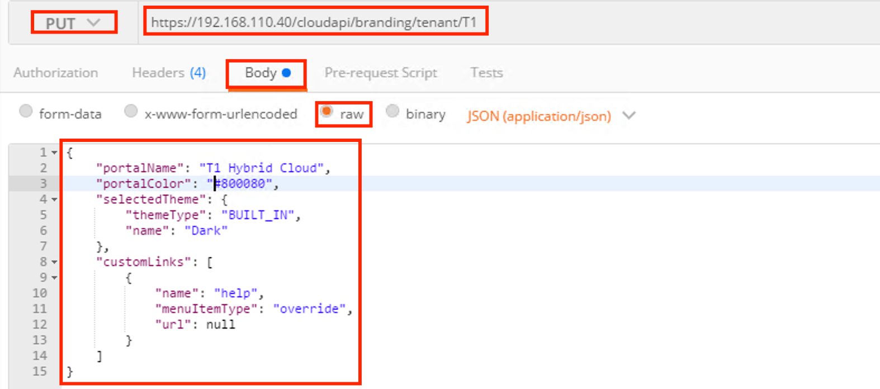Open the Headers (4) tab
This screenshot has height=389, width=880.
[168, 73]
